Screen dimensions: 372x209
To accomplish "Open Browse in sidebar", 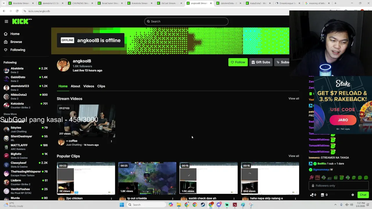I will 13,42.
